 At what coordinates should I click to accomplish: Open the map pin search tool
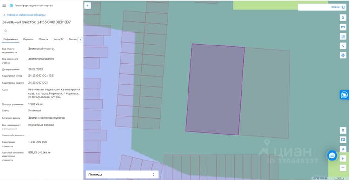pyautogui.click(x=343, y=18)
